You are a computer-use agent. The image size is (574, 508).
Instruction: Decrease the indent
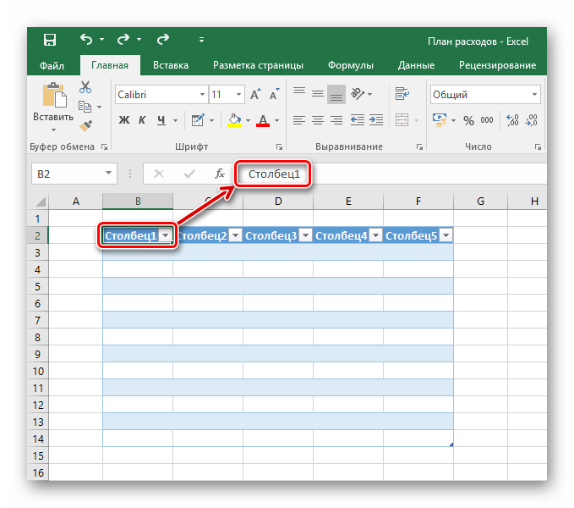358,120
